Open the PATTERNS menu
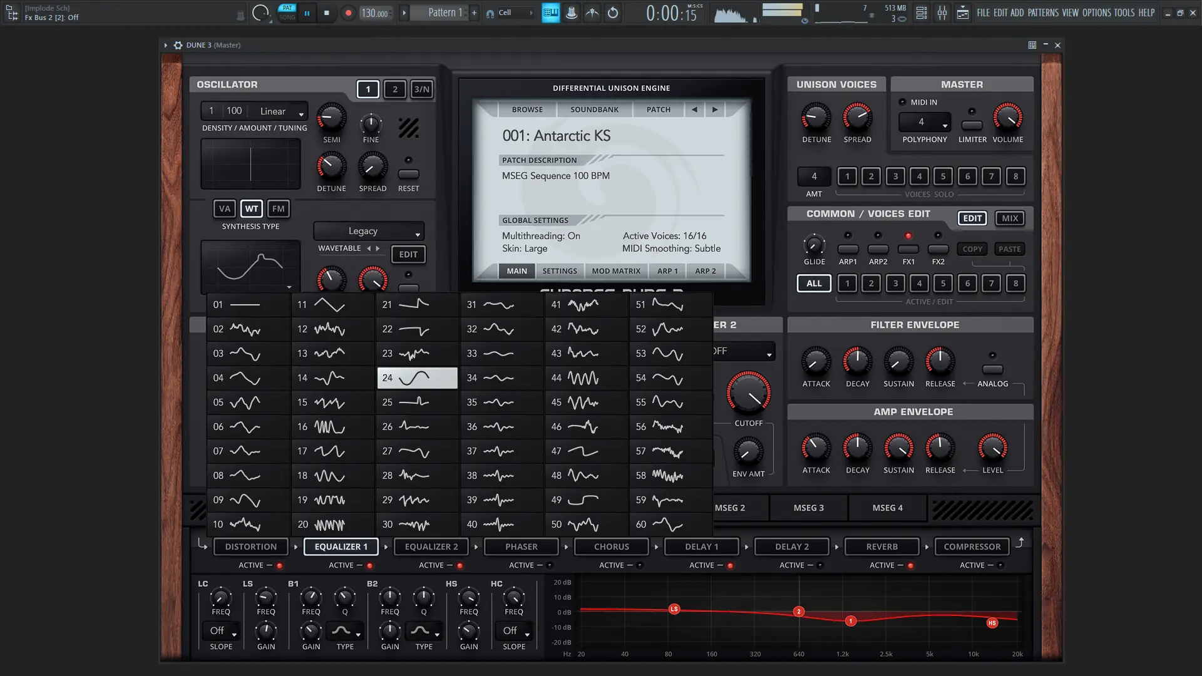The width and height of the screenshot is (1202, 676). [x=1042, y=13]
